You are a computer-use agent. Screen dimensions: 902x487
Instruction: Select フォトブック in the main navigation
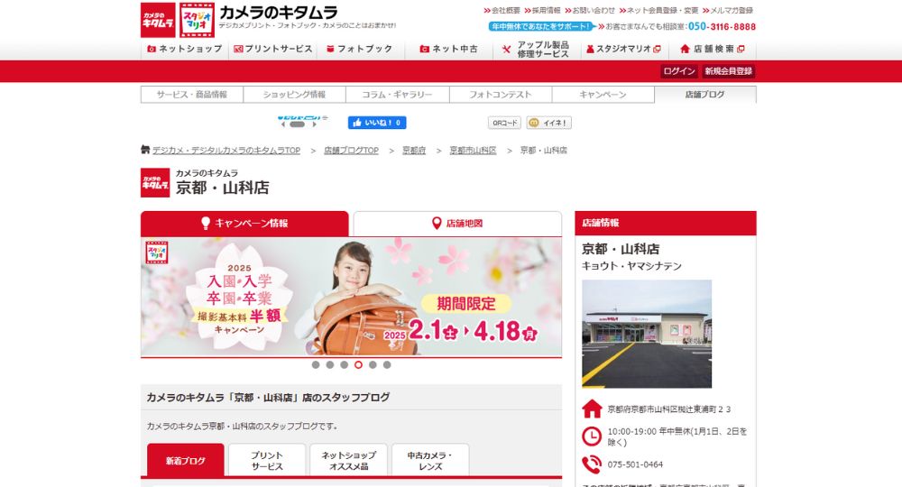(360, 50)
